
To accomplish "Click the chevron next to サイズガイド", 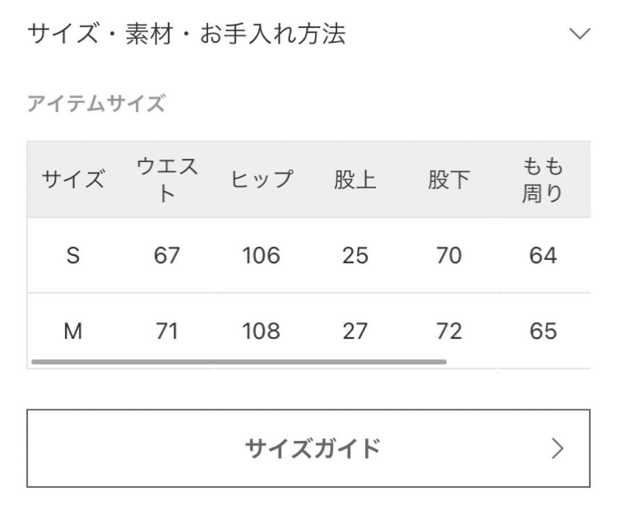I will [x=555, y=450].
